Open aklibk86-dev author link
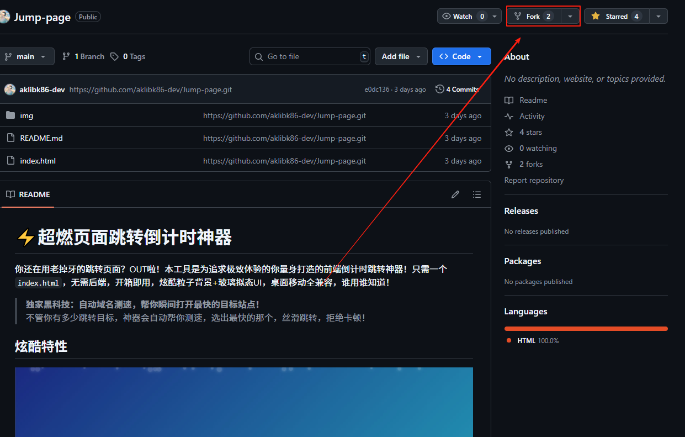 click(42, 89)
